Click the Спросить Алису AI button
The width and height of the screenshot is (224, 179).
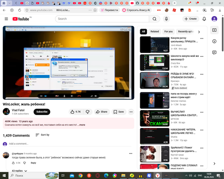coord(136,10)
